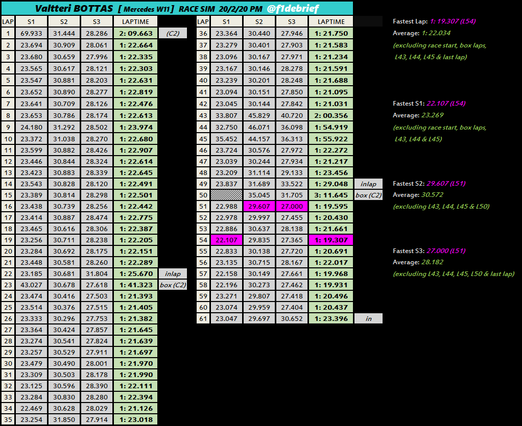
Task: Click lap number 19 in the left table
Action: [x=8, y=240]
